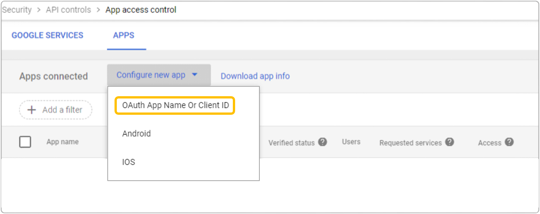Click the Download app info link
Viewport: 540px width, 214px height.
pos(255,76)
